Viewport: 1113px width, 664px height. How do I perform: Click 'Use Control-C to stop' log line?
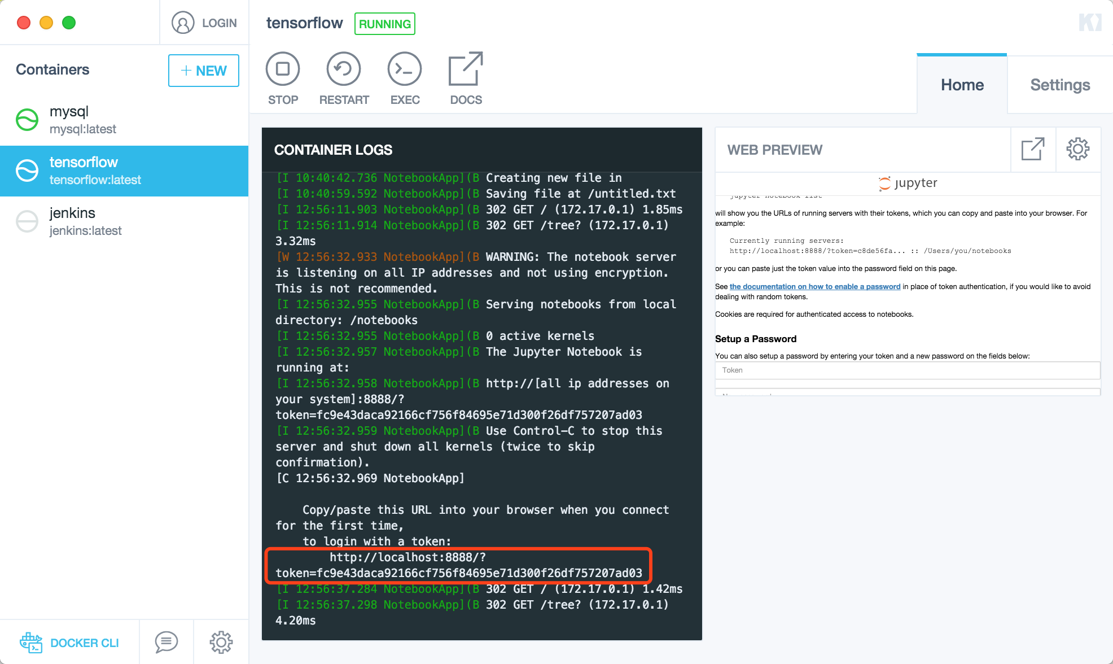click(469, 447)
